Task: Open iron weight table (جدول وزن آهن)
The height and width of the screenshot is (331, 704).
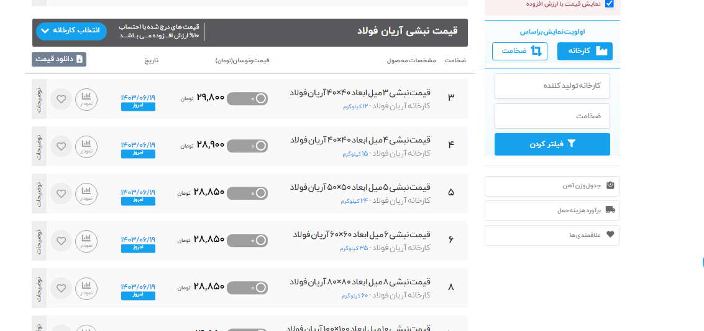Action: coord(552,186)
